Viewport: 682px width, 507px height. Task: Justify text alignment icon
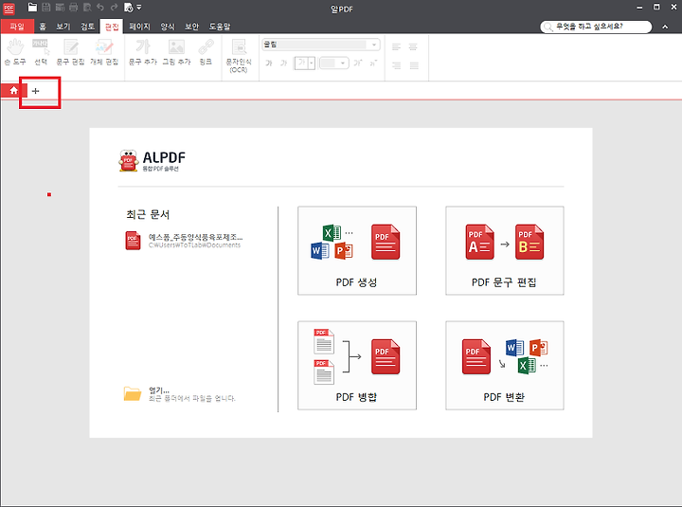(x=414, y=65)
